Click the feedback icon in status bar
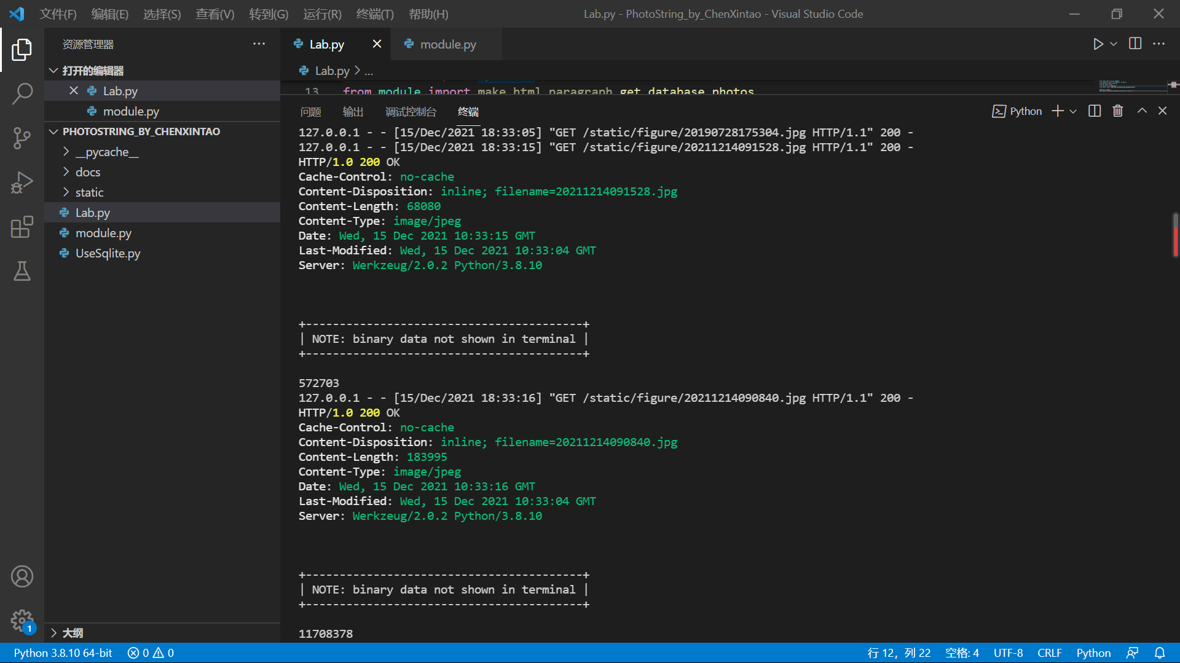This screenshot has height=663, width=1180. pos(1132,653)
